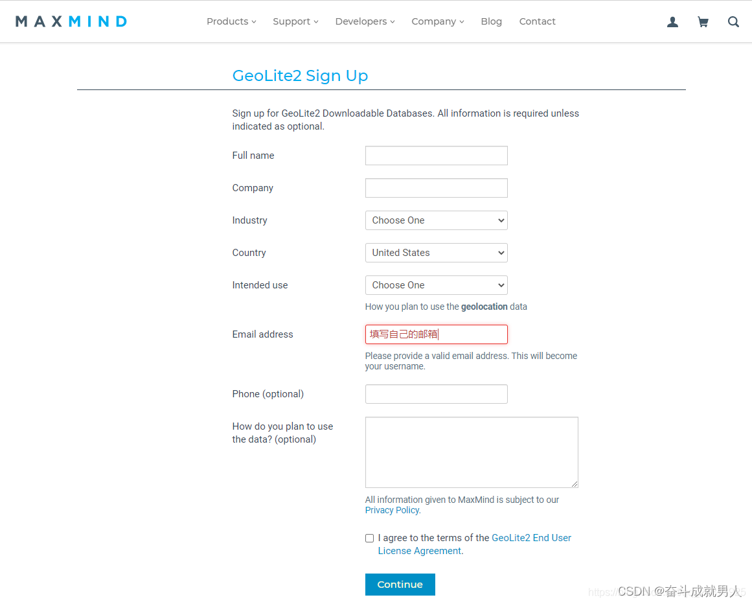Expand the Company menu
The image size is (752, 604).
(x=437, y=21)
